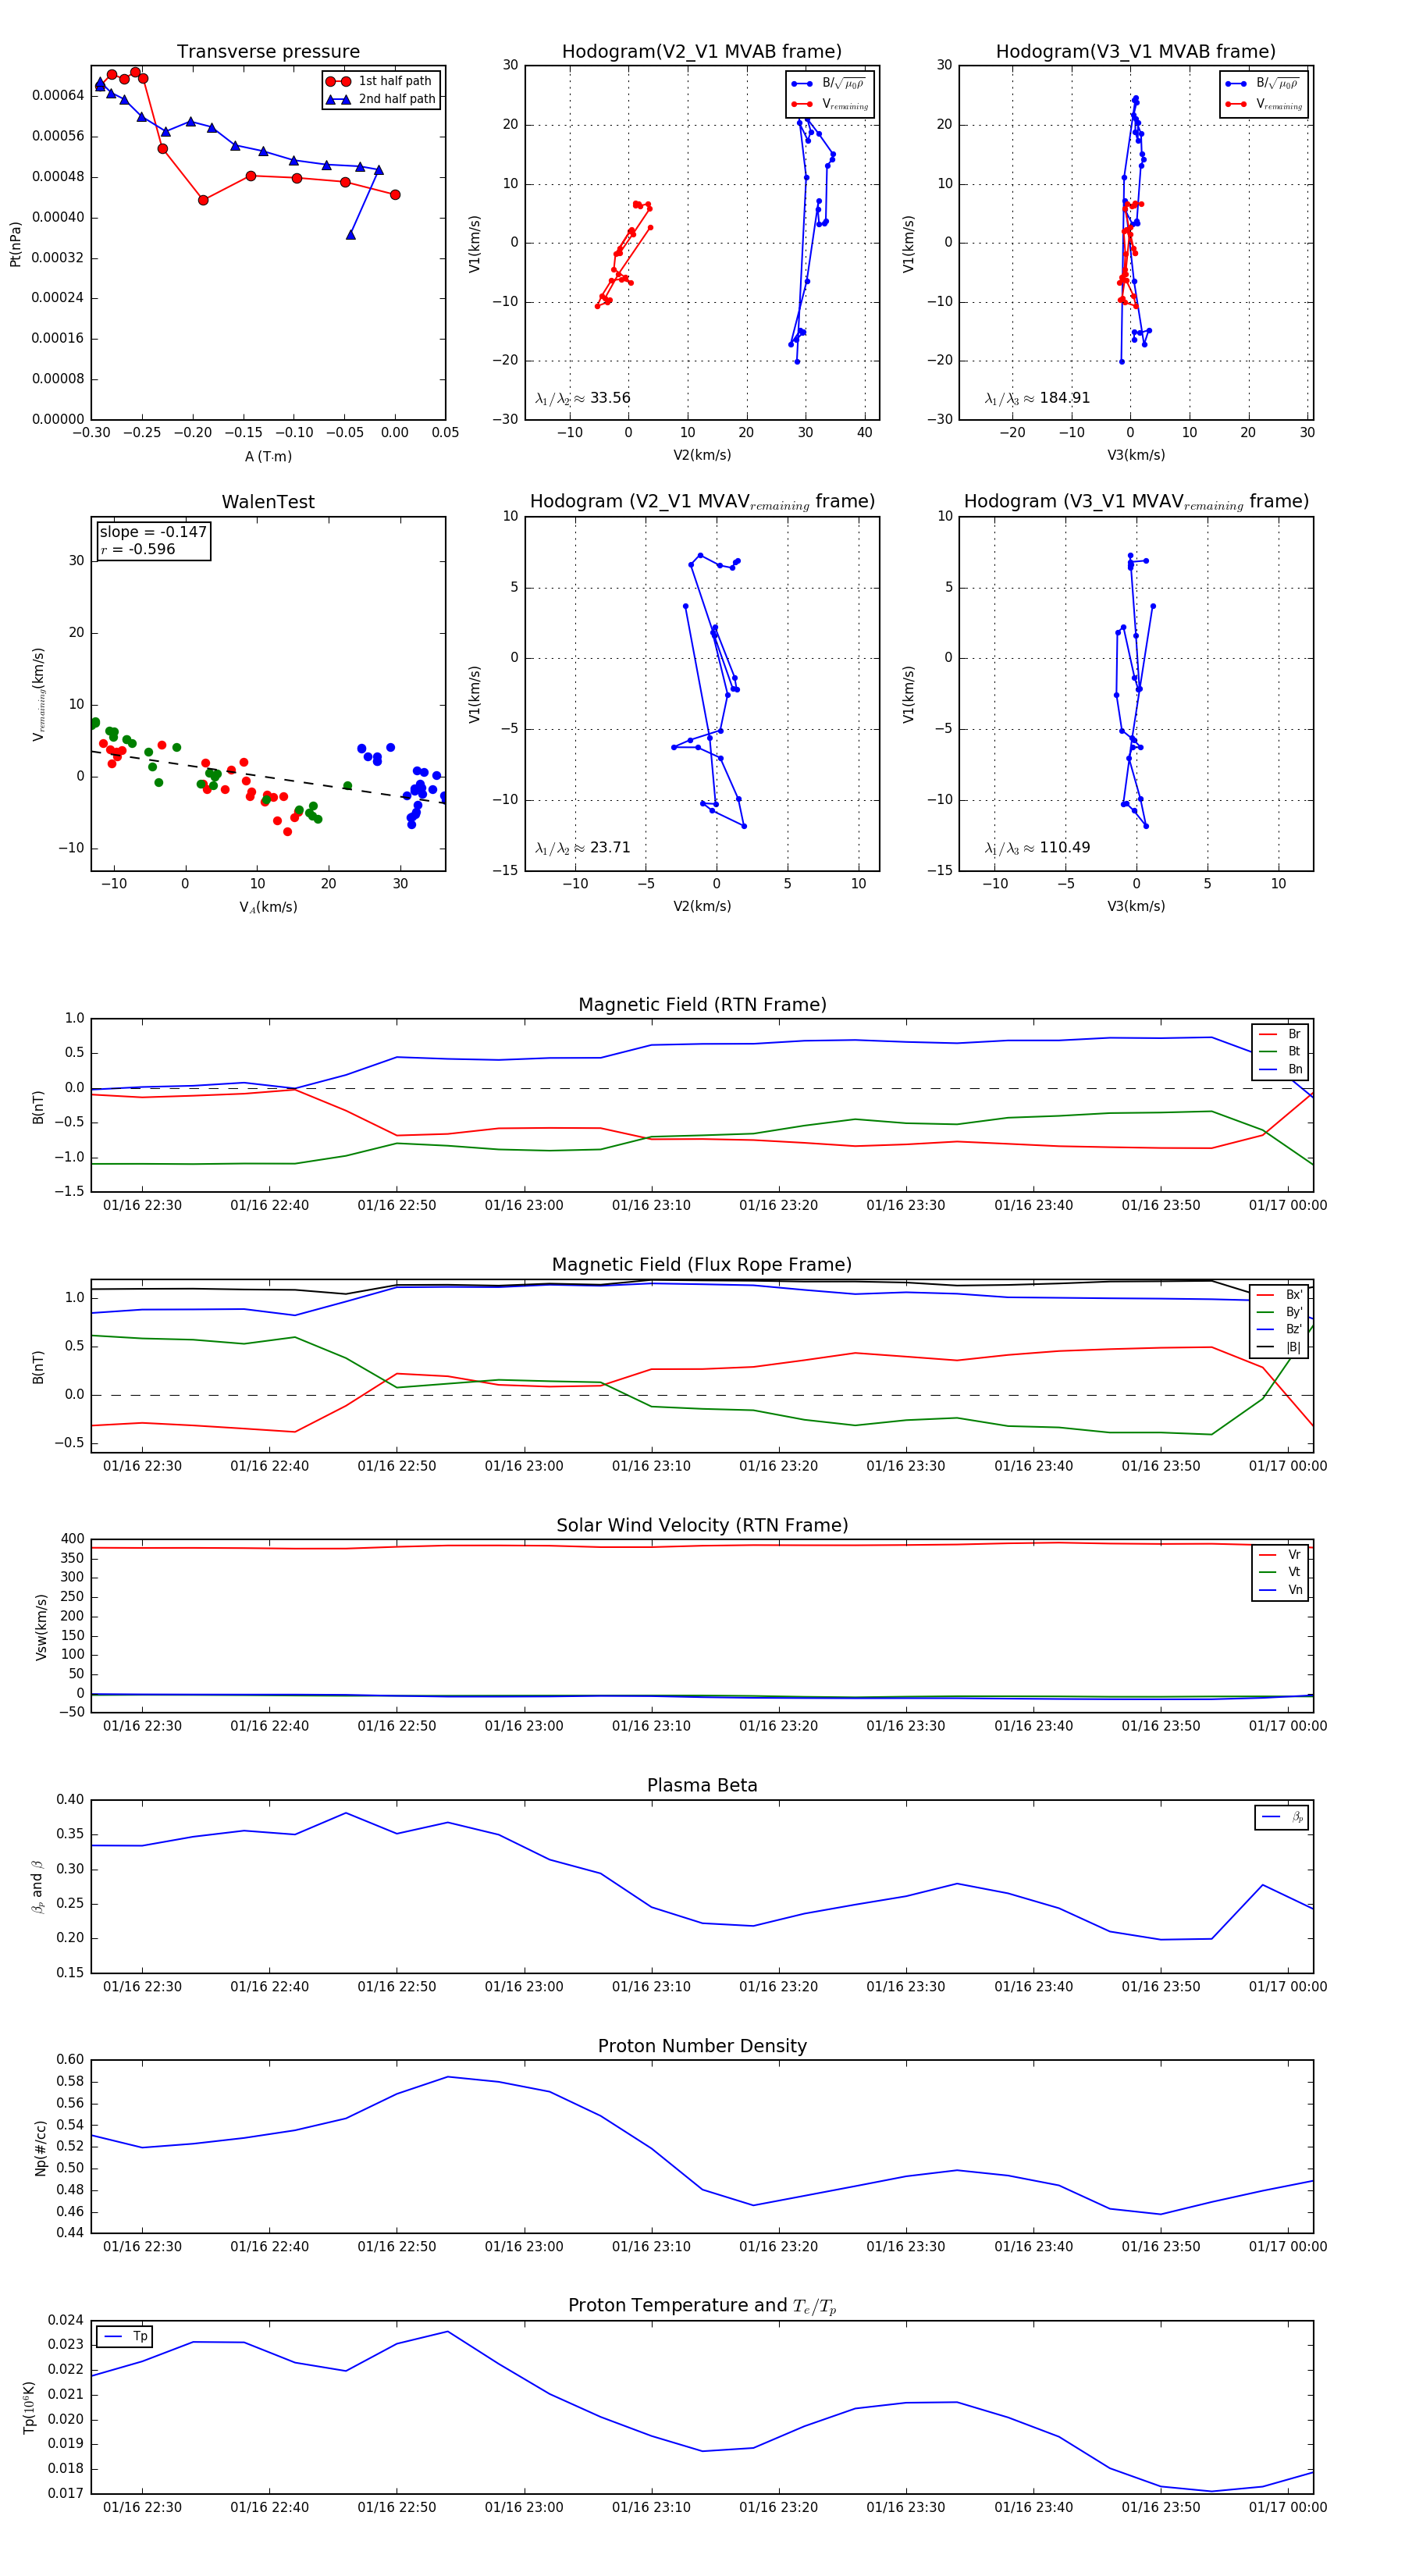1405x2576 pixels.
Task: Select the λ1/λ2 ≈ 33.56 annotation
Action: tap(583, 398)
